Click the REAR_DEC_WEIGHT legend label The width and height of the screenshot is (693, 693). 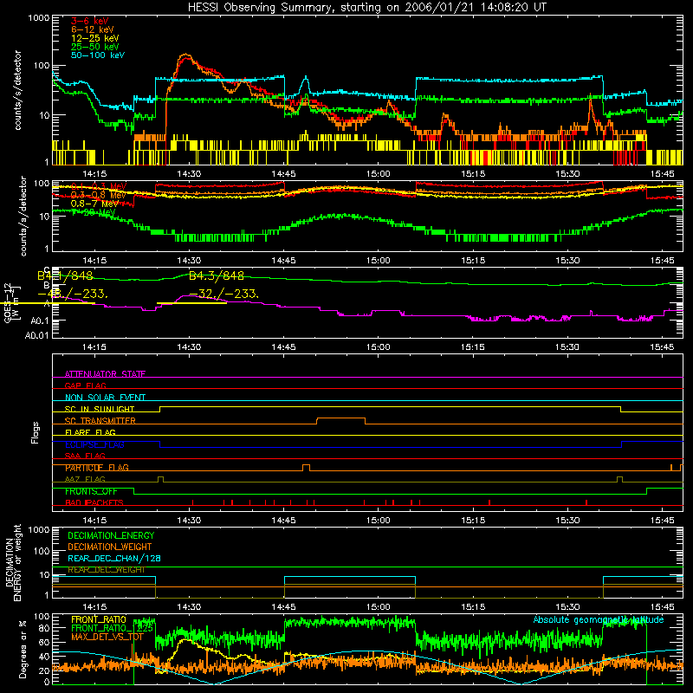tap(106, 570)
